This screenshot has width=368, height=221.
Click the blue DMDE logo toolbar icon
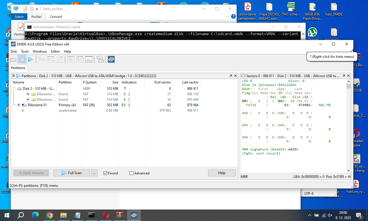pos(111,60)
